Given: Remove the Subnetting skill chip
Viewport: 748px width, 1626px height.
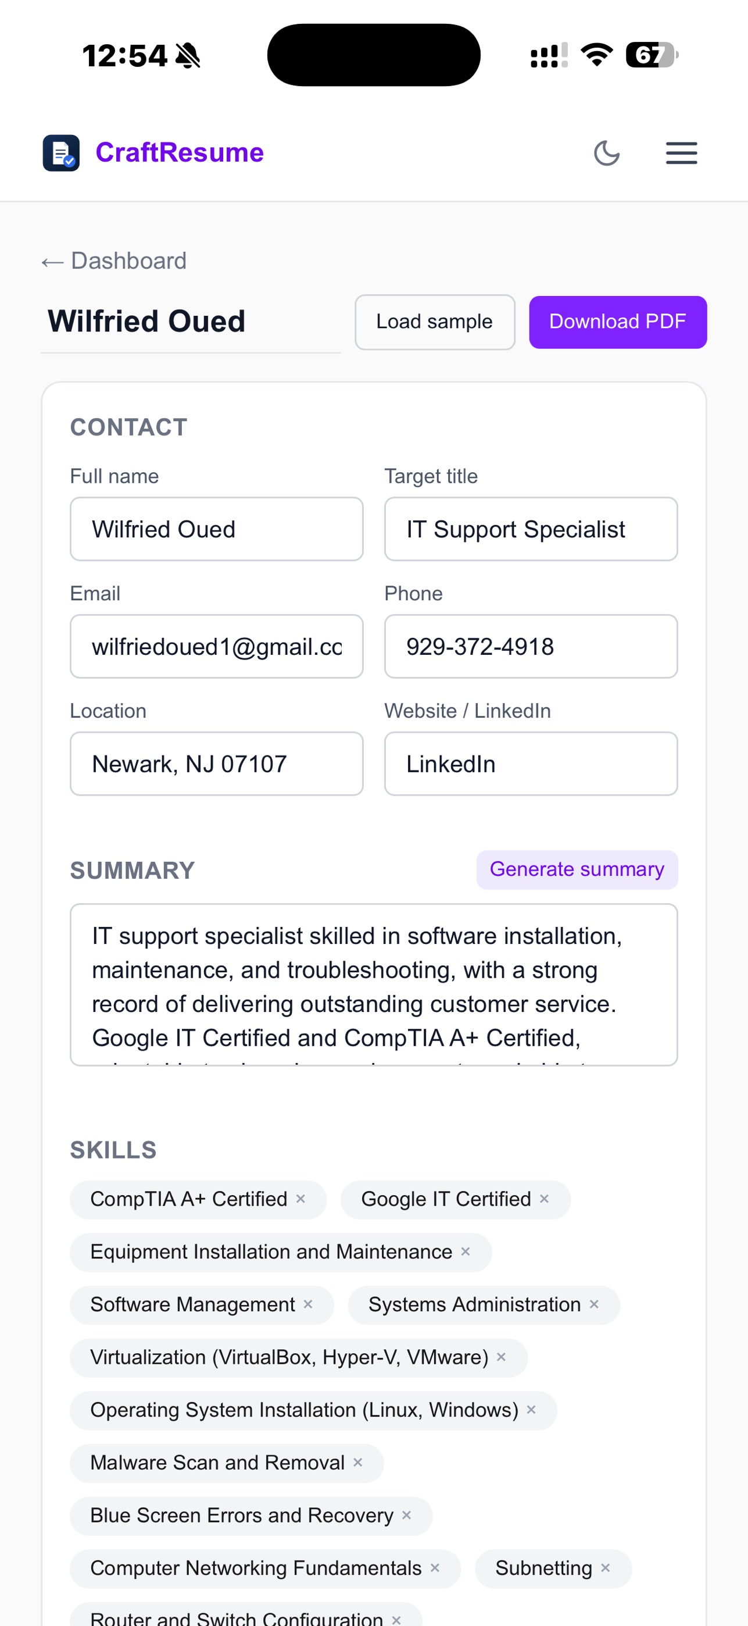Looking at the screenshot, I should coord(606,1568).
